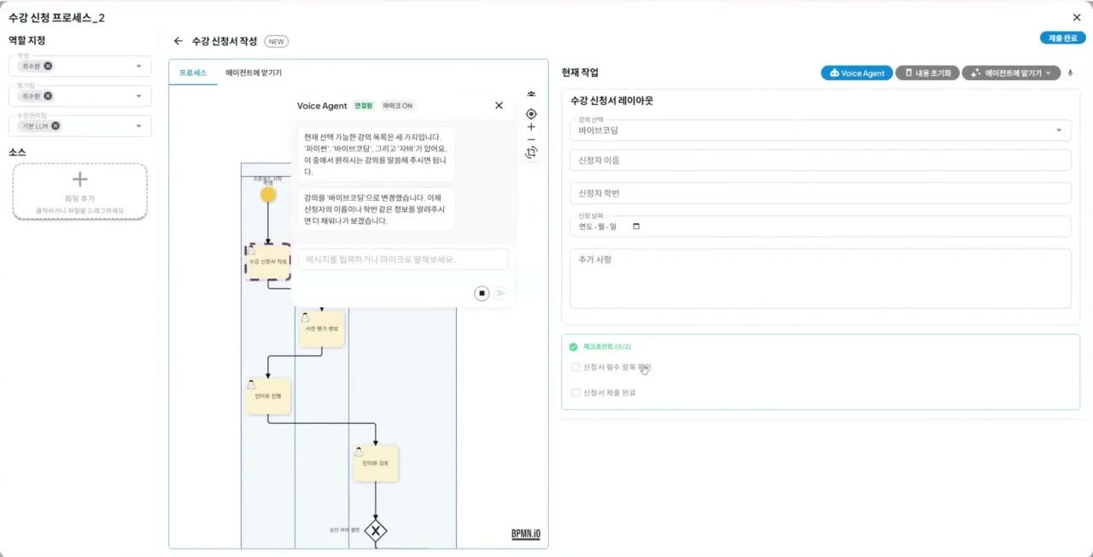Close the Voice Agent chat panel
This screenshot has height=557, width=1093.
coord(500,106)
